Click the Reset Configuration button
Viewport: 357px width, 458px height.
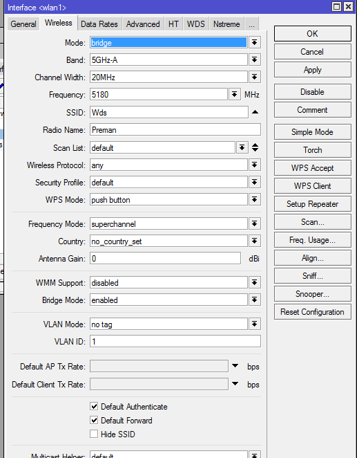(x=312, y=312)
